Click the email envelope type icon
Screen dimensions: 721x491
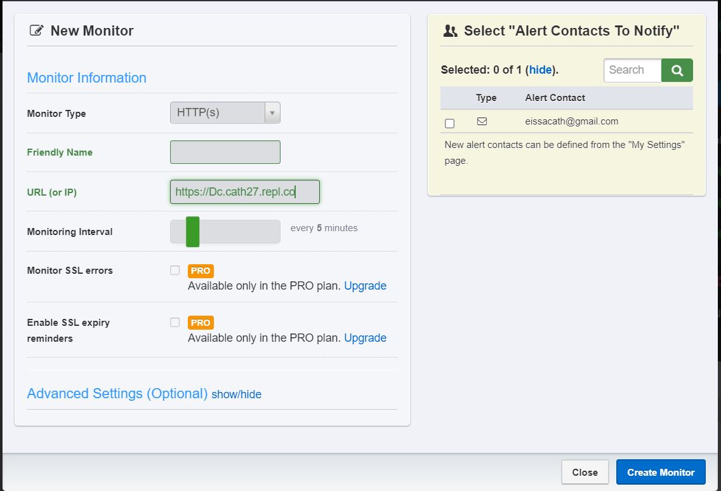pos(482,121)
